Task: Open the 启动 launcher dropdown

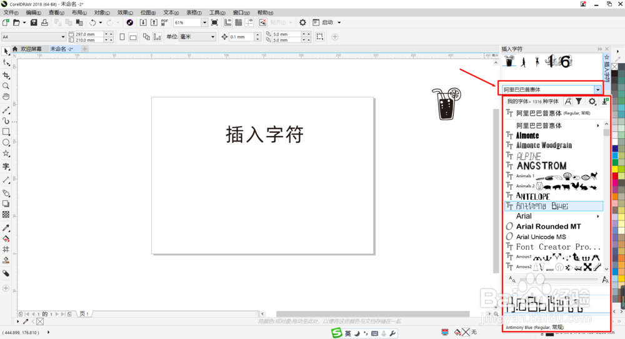Action: point(339,22)
